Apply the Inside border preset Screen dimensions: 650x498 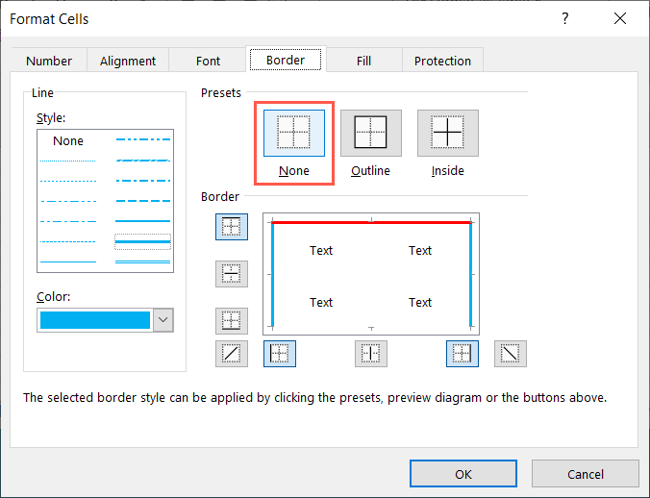tap(448, 133)
